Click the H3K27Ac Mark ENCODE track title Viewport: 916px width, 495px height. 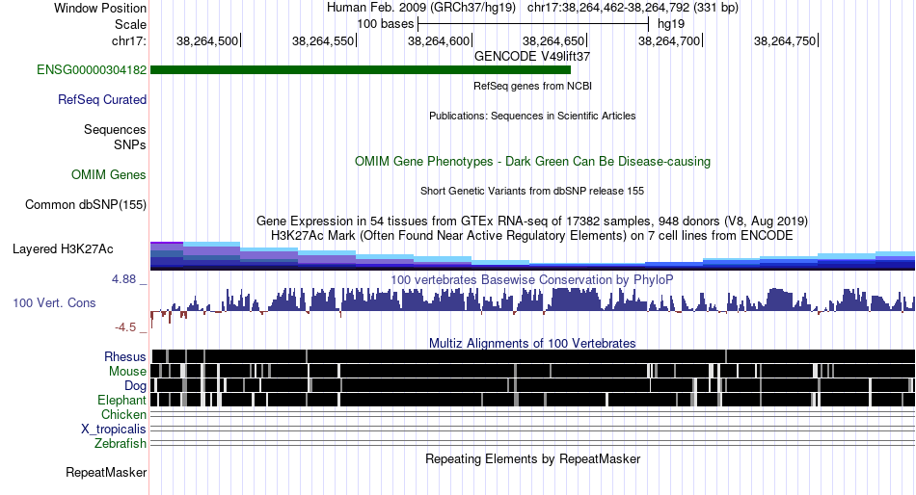coord(532,235)
